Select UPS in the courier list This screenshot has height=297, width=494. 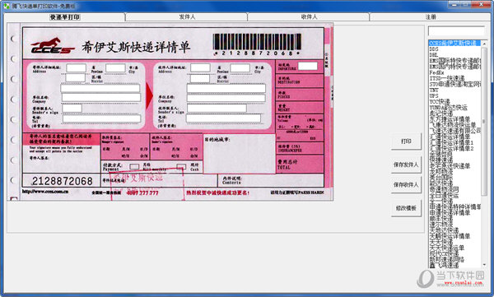pyautogui.click(x=454, y=95)
